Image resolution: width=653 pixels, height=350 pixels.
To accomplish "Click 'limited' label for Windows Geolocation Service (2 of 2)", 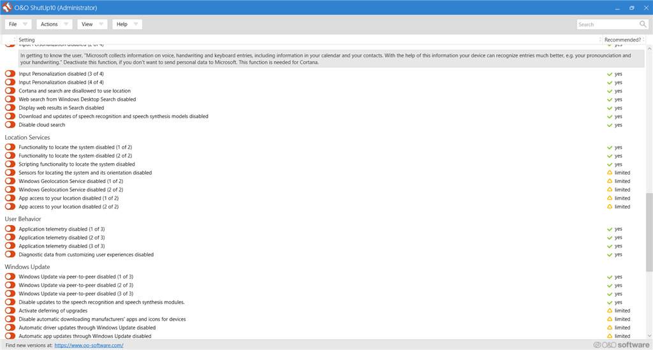I will tap(622, 190).
